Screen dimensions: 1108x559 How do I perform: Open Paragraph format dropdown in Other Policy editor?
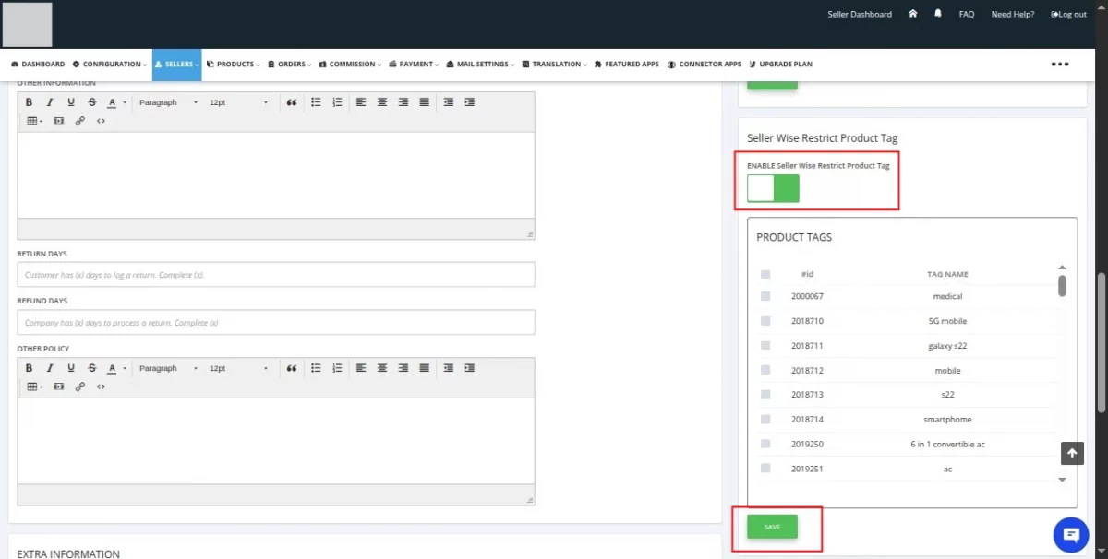click(168, 368)
